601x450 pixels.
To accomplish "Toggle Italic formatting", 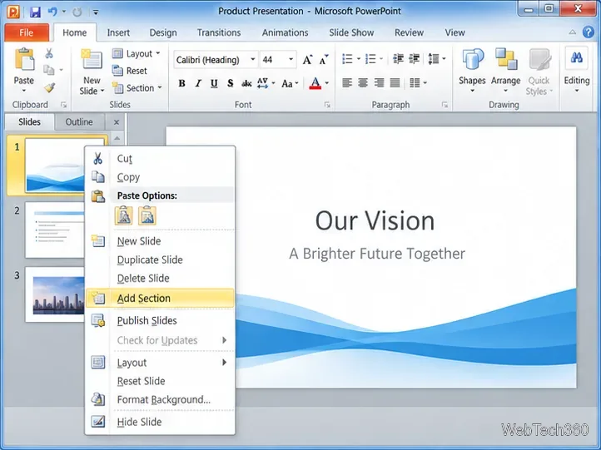I will point(198,83).
